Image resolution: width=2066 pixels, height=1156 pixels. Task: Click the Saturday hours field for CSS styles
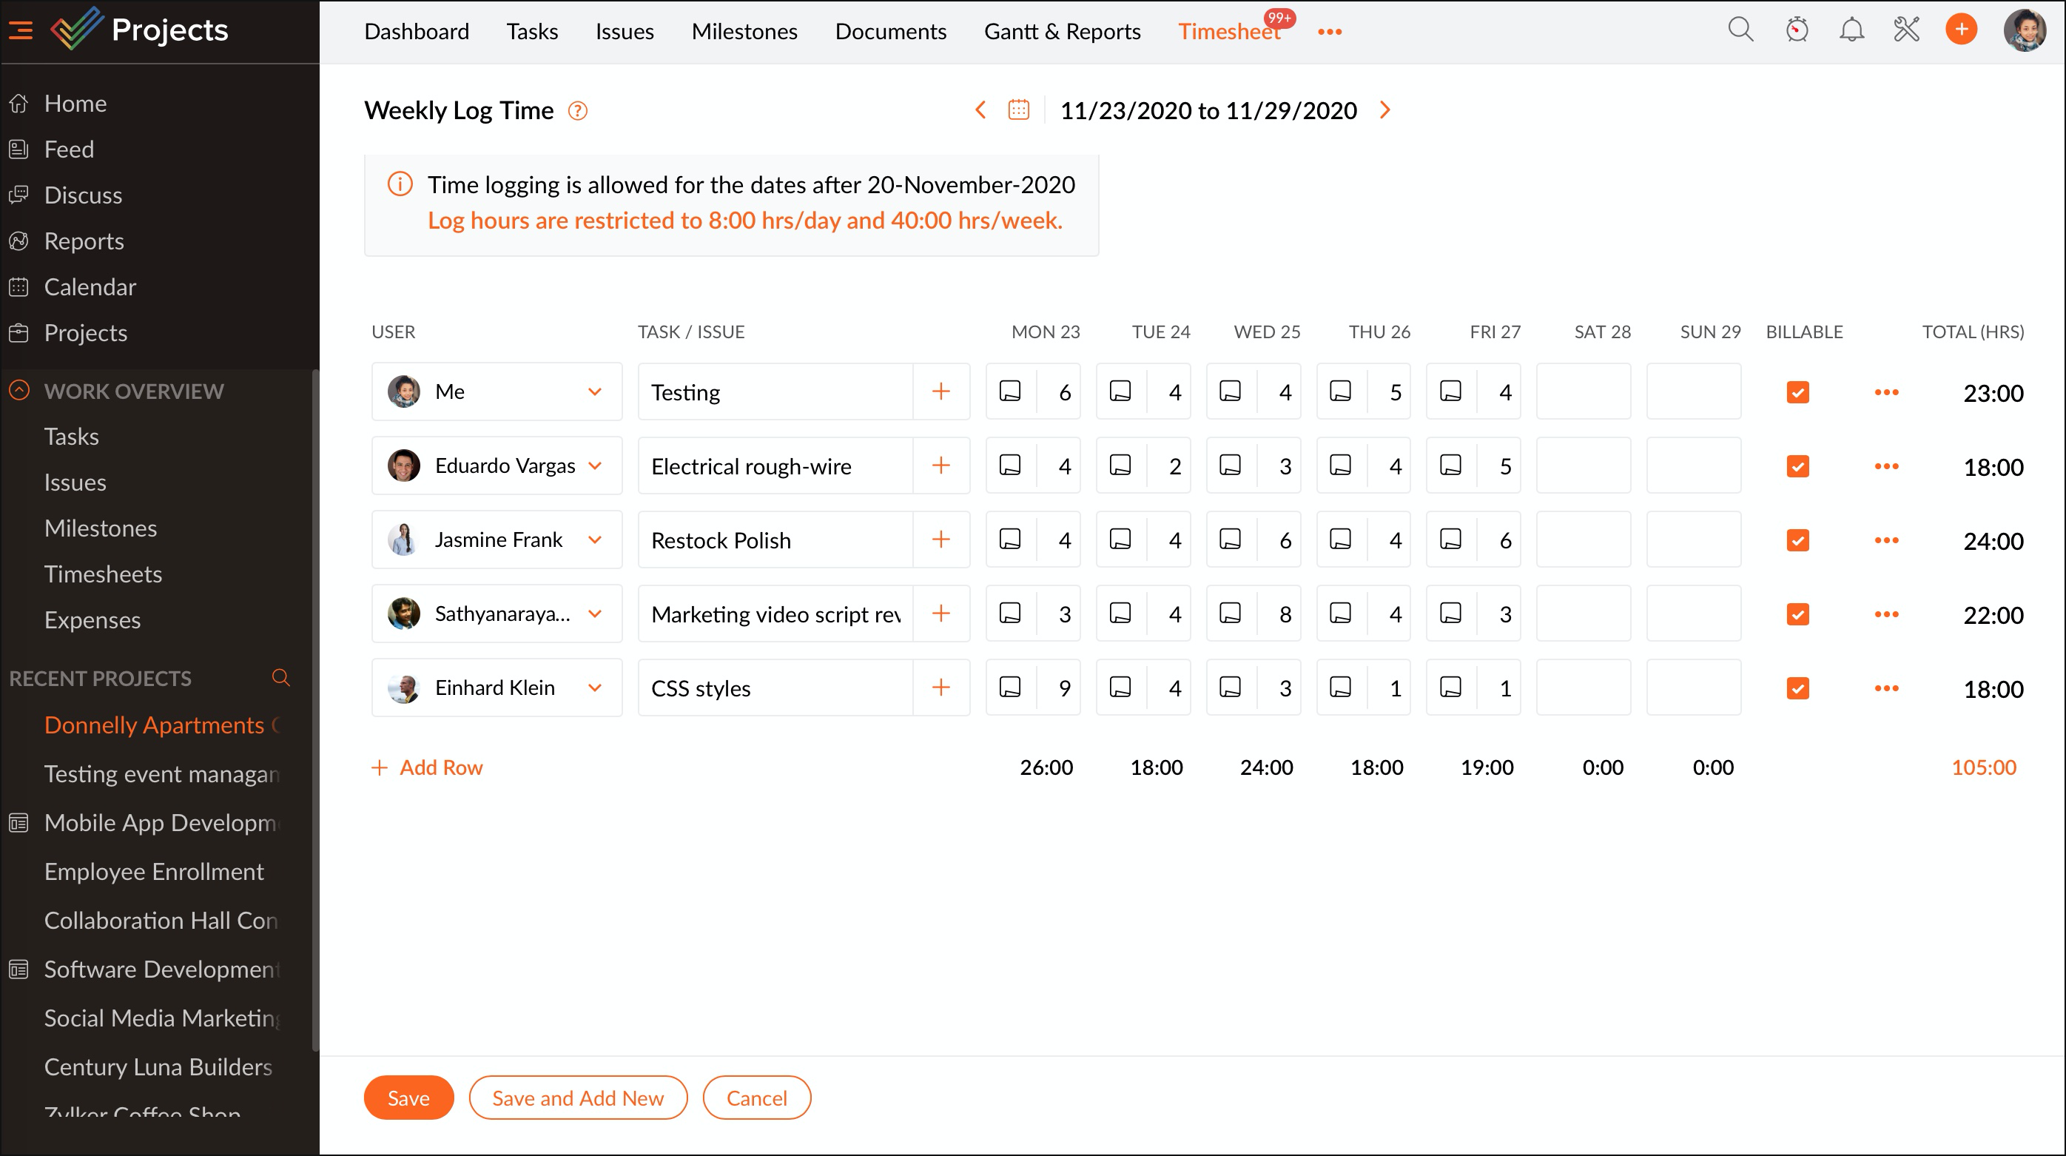point(1584,688)
